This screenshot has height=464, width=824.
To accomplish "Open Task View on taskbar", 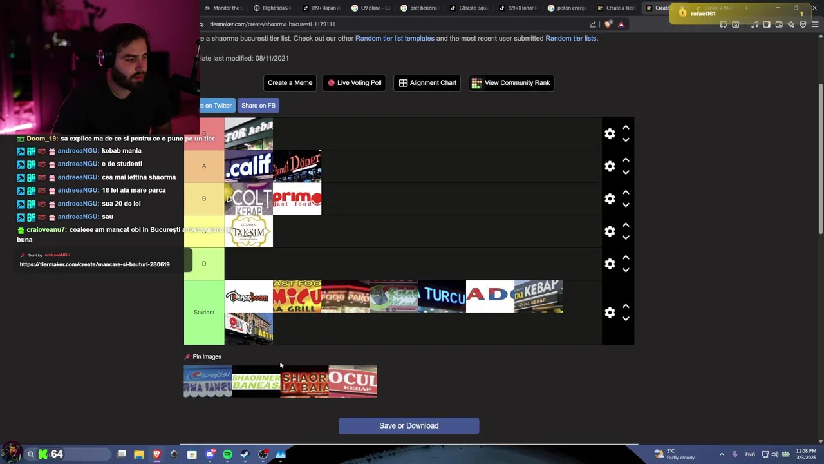I will pyautogui.click(x=122, y=454).
